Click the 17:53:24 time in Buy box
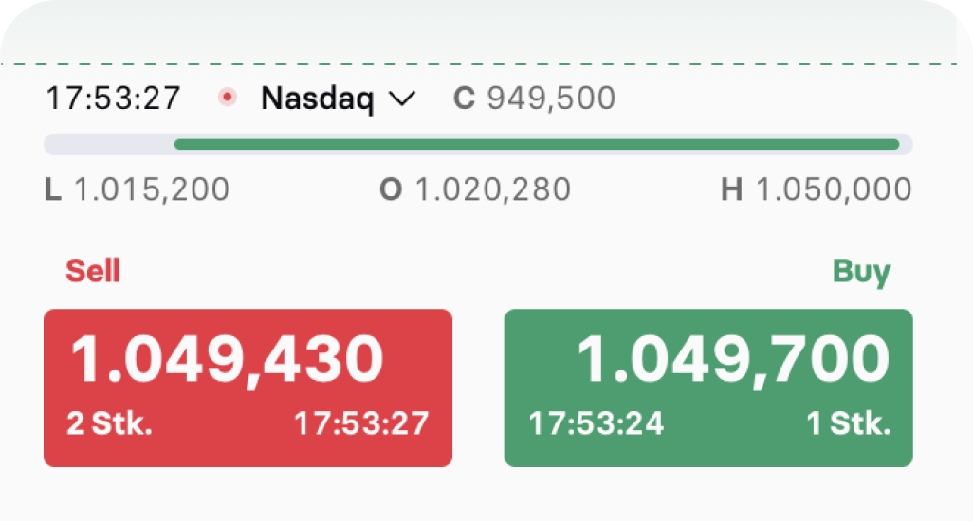This screenshot has width=973, height=521. [597, 423]
